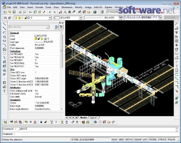Viewport: 181px width, 143px height.
Task: Click the Paste clipboard icon
Action: tap(40, 12)
